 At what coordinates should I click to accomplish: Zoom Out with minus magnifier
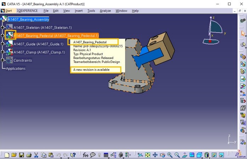[177, 155]
